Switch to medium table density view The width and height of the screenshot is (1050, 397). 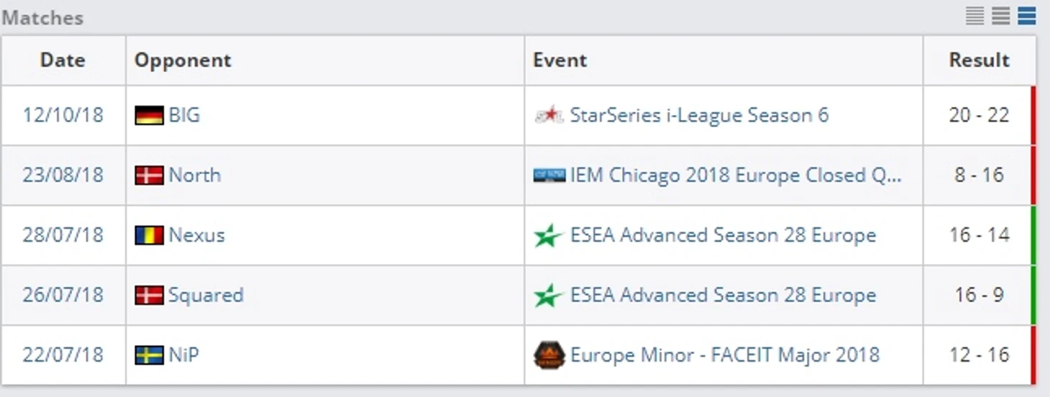click(x=1001, y=16)
